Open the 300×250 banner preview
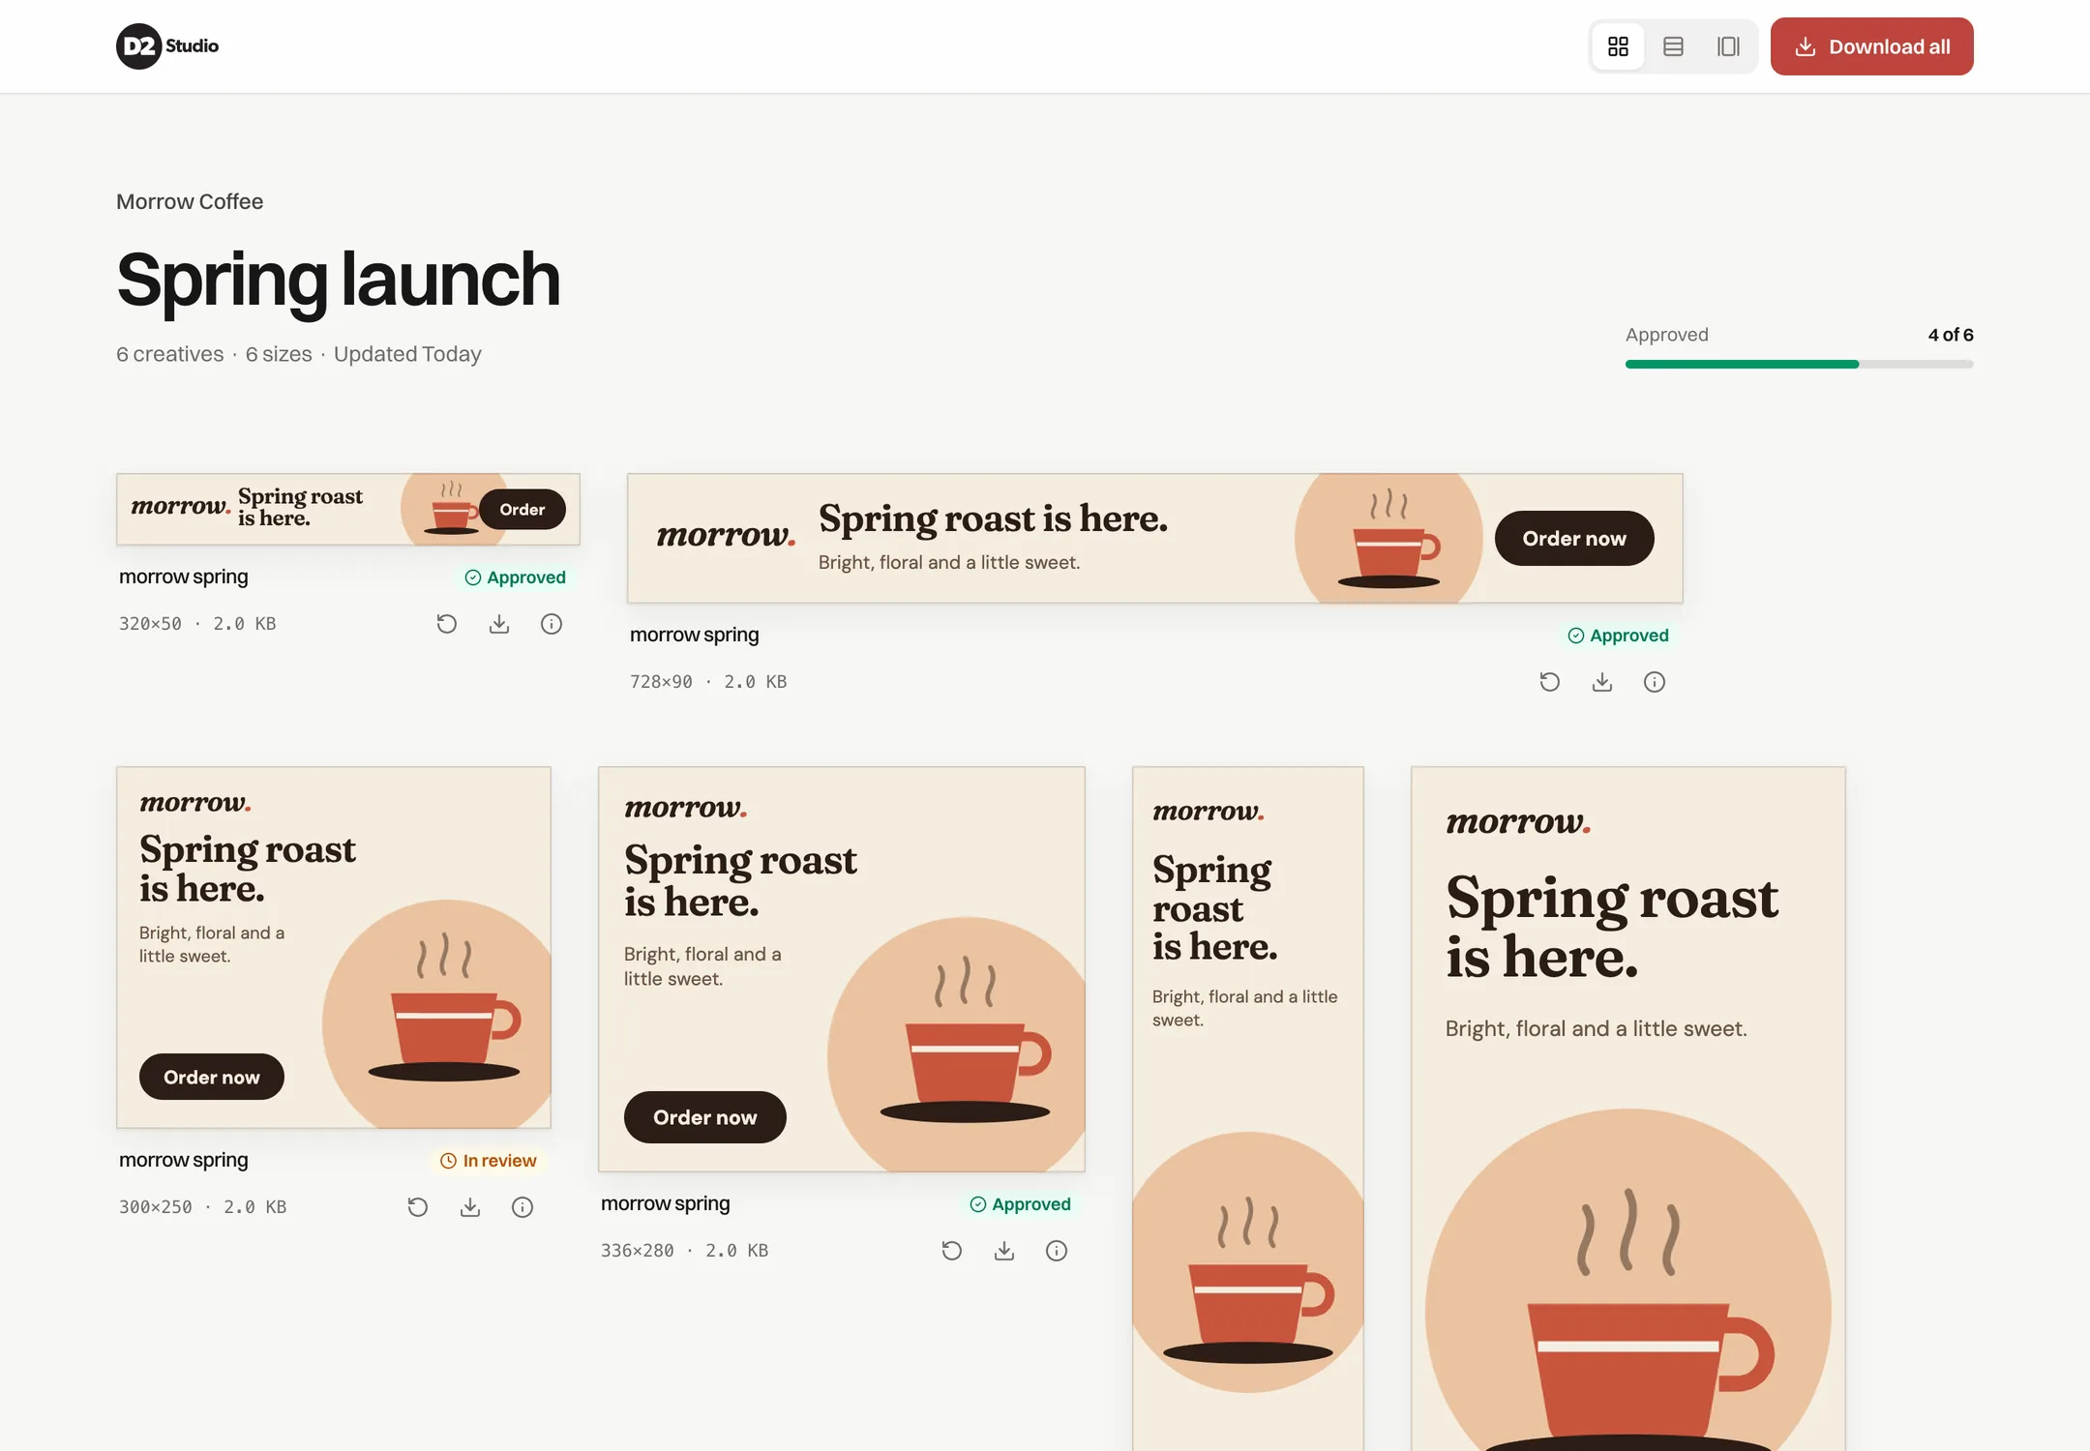2090x1451 pixels. pyautogui.click(x=334, y=947)
